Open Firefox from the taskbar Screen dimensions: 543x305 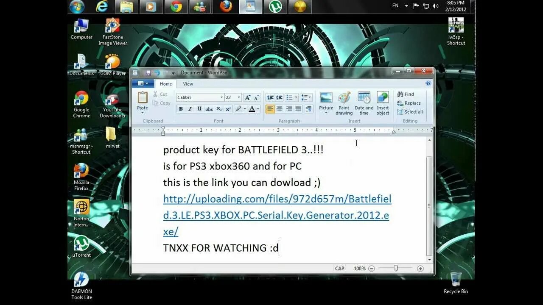point(226,6)
